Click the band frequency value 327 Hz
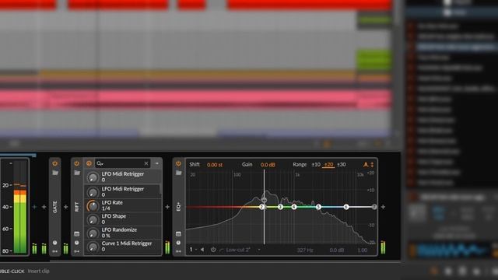The image size is (498, 280). (305, 250)
